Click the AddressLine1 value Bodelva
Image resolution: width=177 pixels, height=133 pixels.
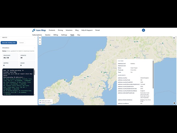pyautogui.click(x=133, y=64)
